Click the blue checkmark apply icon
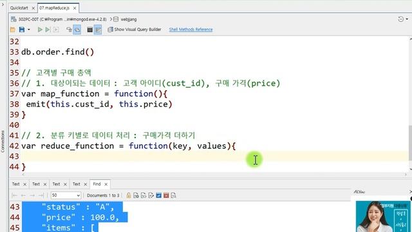 (159, 195)
